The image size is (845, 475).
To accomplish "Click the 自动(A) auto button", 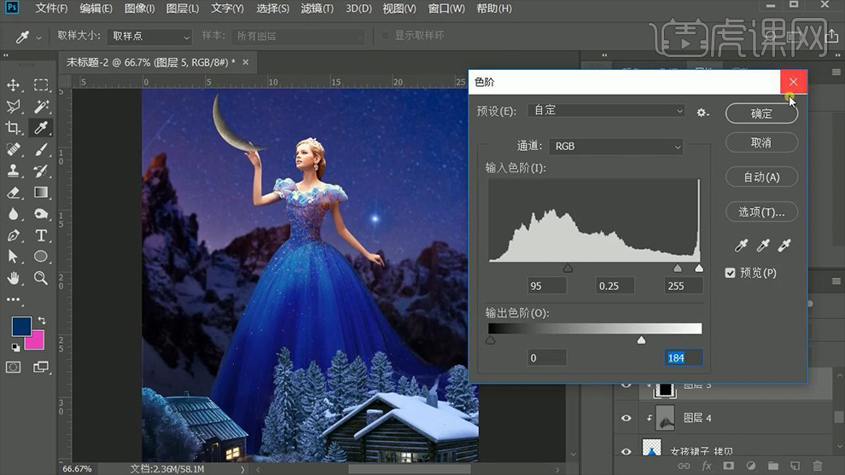I will [x=761, y=177].
